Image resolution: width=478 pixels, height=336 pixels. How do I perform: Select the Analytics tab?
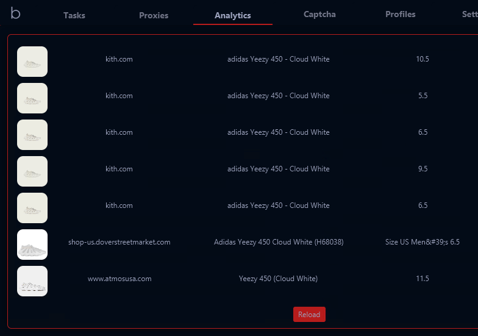tap(233, 15)
